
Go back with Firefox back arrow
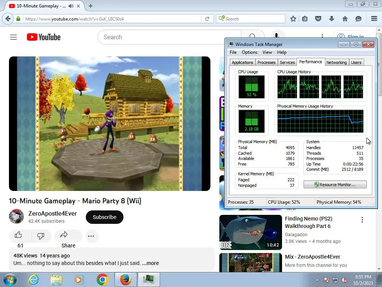[8, 19]
